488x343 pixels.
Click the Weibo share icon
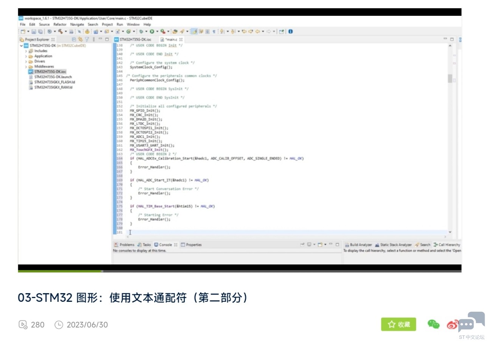pos(452,324)
